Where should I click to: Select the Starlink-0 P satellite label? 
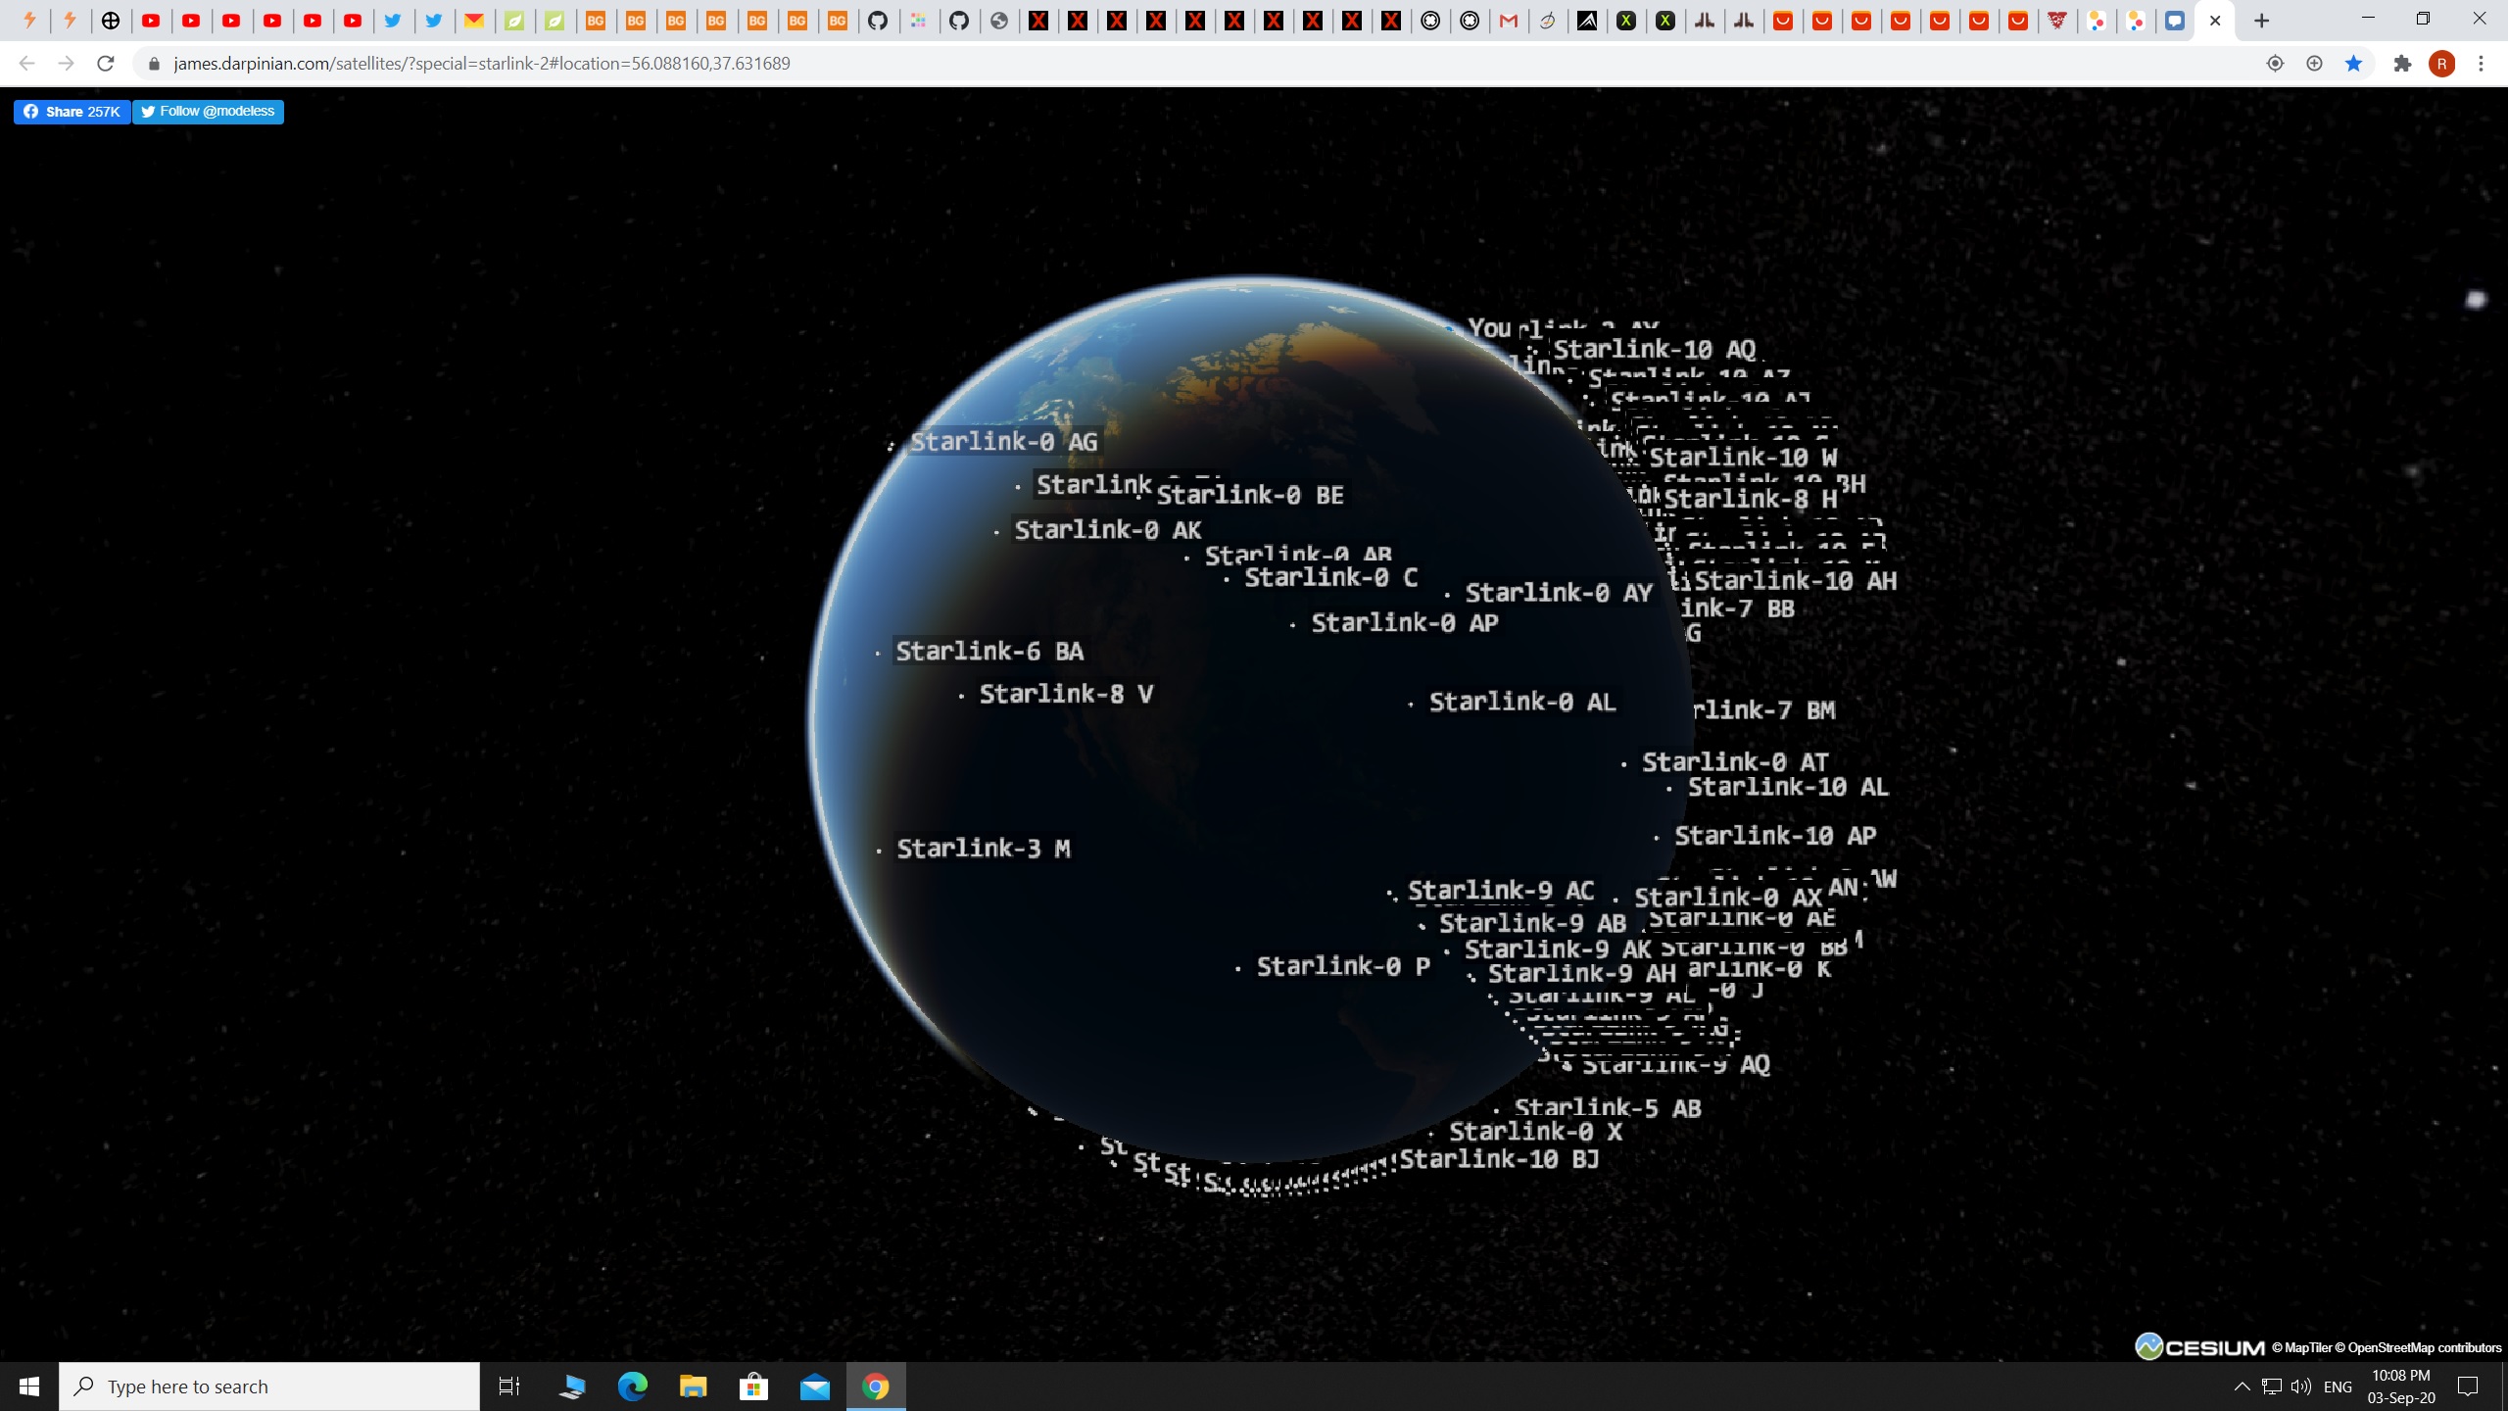tap(1343, 966)
